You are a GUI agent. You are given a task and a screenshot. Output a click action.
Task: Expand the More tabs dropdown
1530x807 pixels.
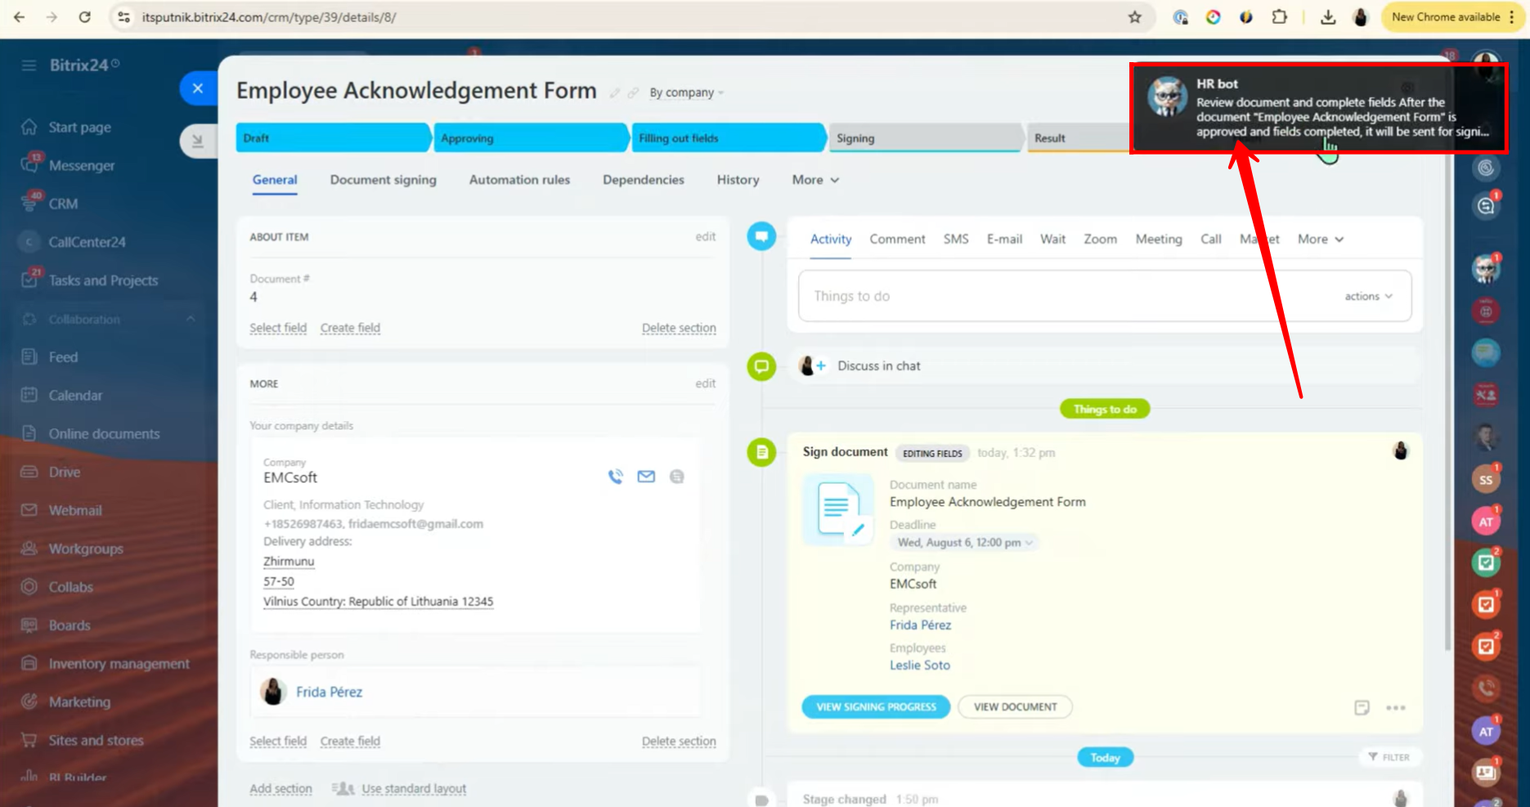click(x=815, y=180)
